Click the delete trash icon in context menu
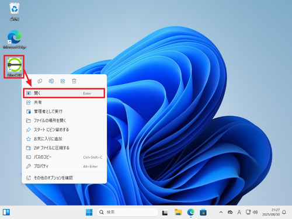The image size is (292, 219). 74,81
